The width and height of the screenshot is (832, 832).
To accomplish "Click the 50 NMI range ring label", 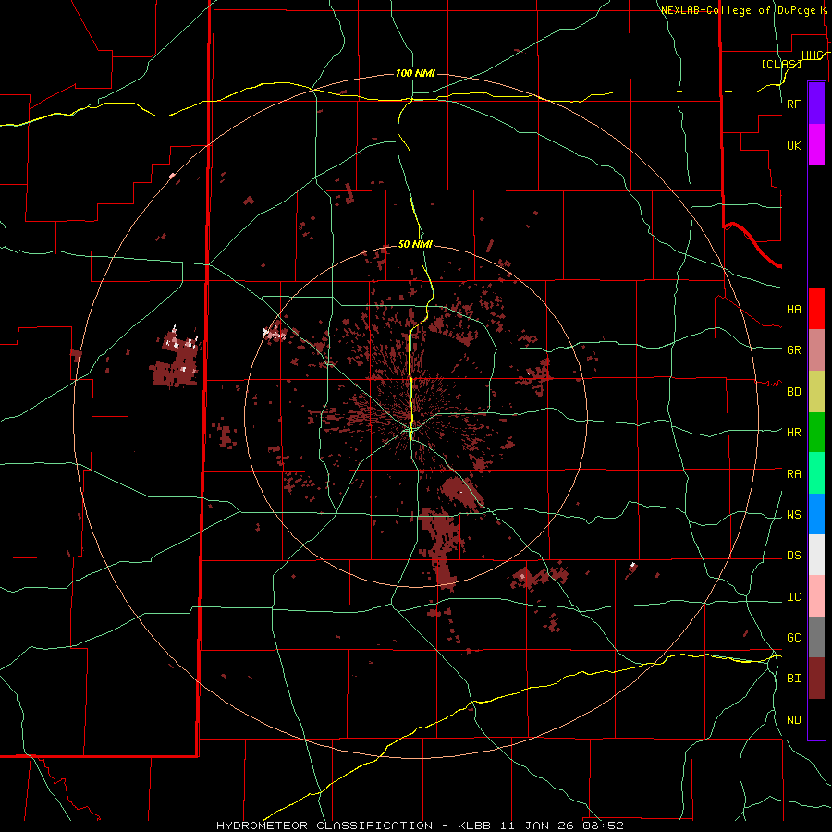I will click(415, 244).
